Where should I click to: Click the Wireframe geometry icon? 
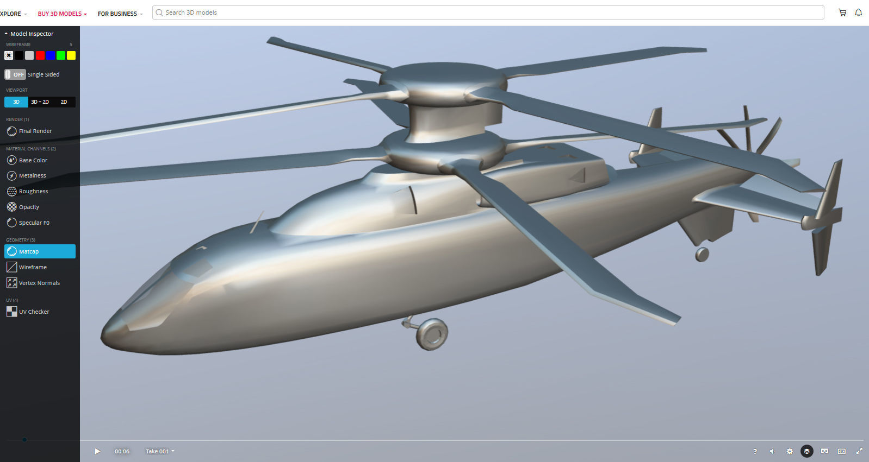pos(11,267)
